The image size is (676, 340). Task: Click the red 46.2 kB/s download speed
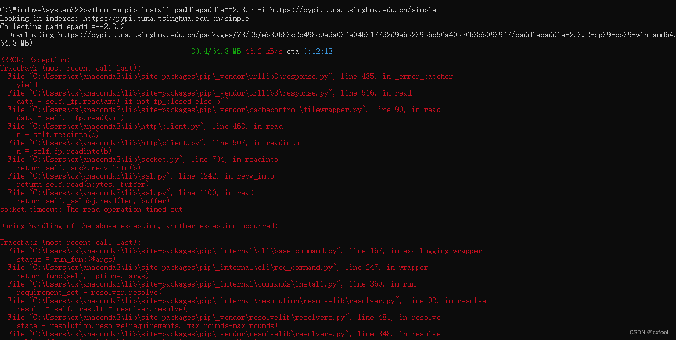click(264, 51)
